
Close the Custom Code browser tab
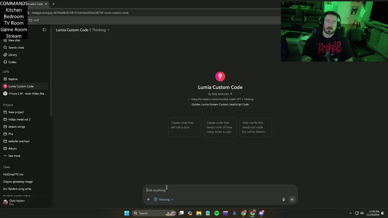(46, 4)
